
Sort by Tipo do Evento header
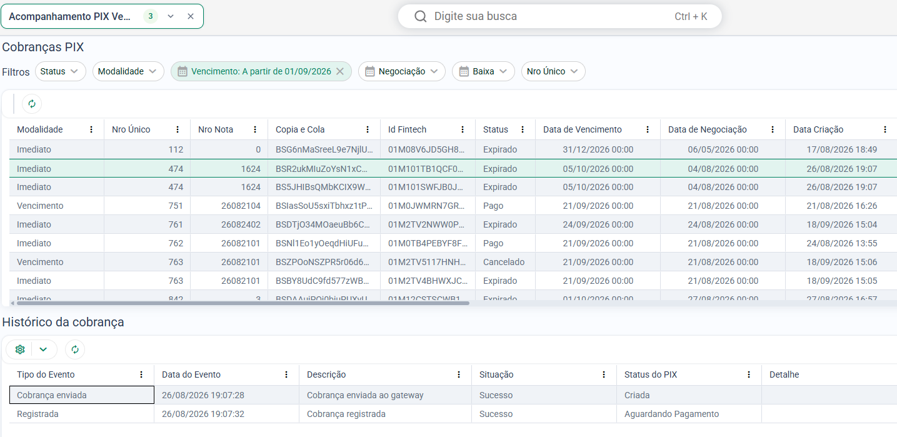point(46,374)
